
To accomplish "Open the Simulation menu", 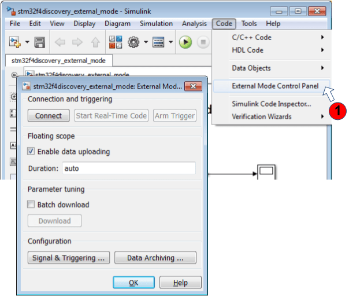I will [156, 24].
